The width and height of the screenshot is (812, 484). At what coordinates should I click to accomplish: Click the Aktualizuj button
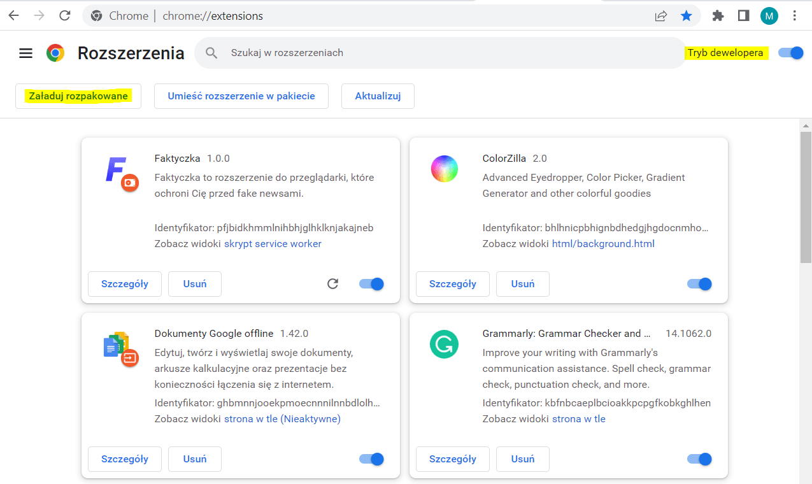tap(378, 96)
